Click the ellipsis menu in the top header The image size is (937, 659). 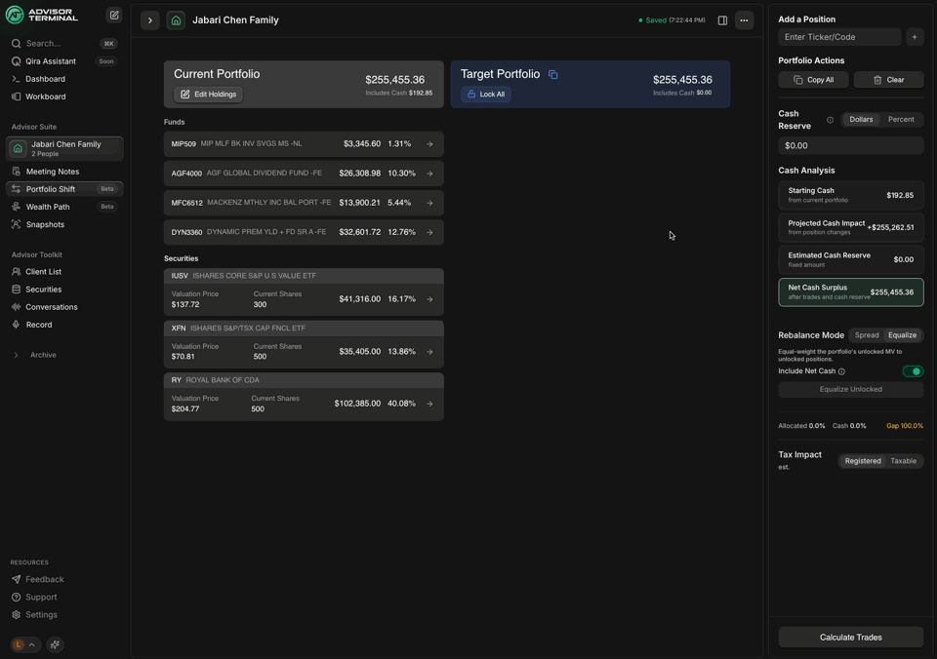[x=744, y=19]
